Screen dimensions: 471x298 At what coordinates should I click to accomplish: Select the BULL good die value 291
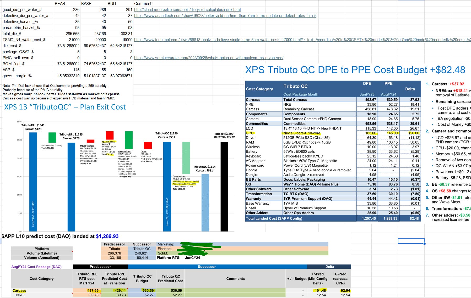click(129, 10)
